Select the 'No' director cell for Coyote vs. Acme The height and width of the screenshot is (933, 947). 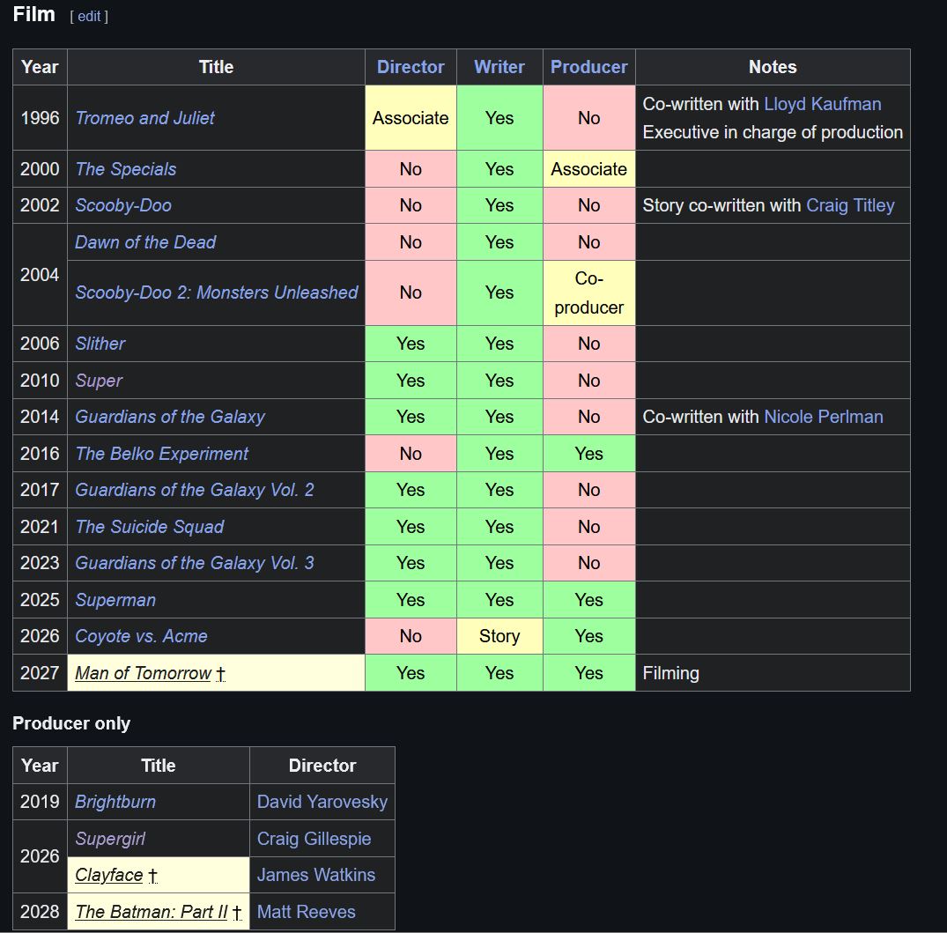411,636
